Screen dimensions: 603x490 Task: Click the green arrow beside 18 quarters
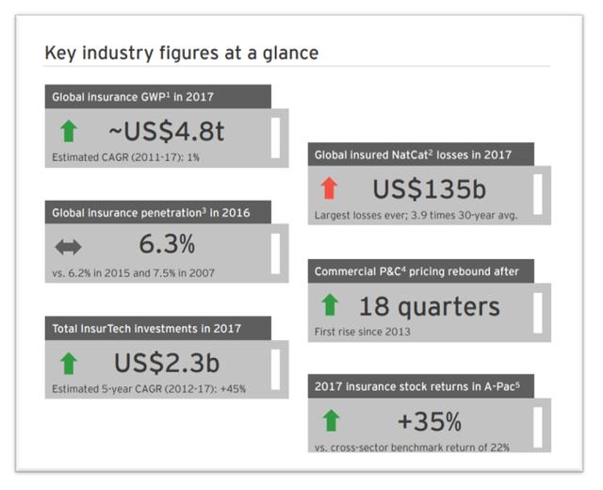[x=330, y=305]
